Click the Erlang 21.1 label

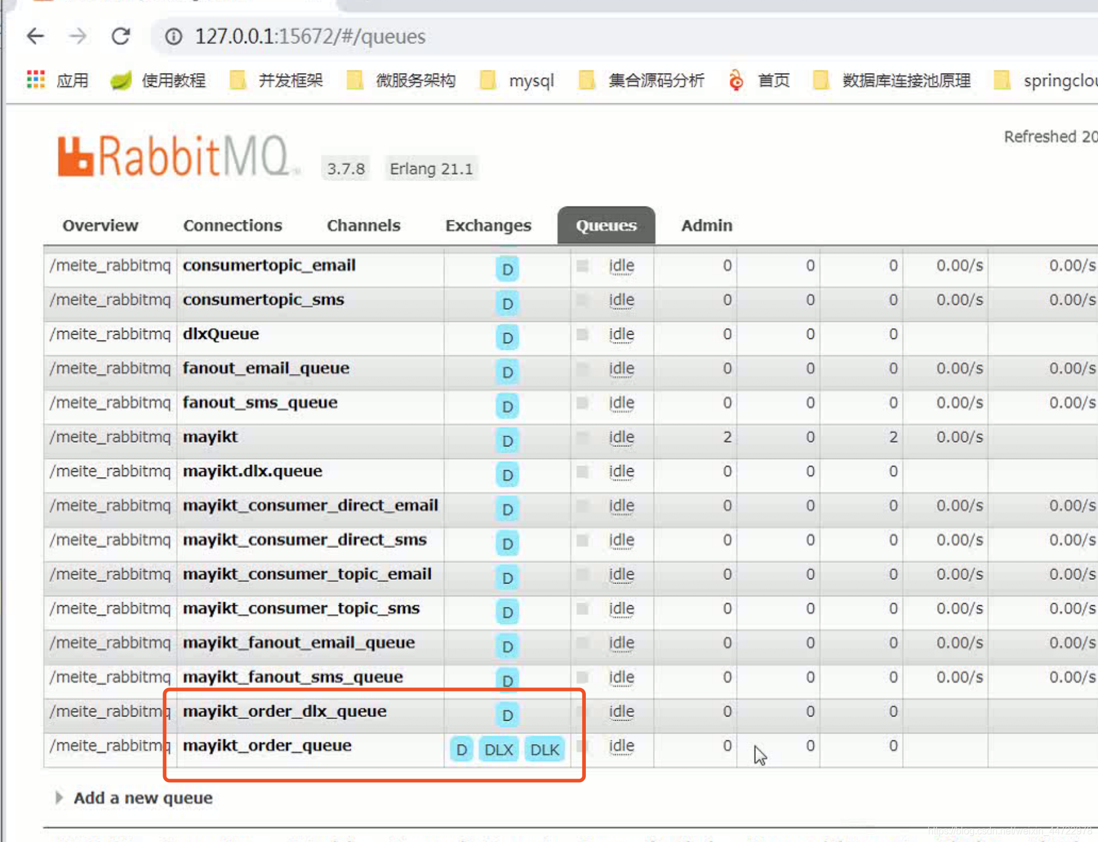(431, 169)
